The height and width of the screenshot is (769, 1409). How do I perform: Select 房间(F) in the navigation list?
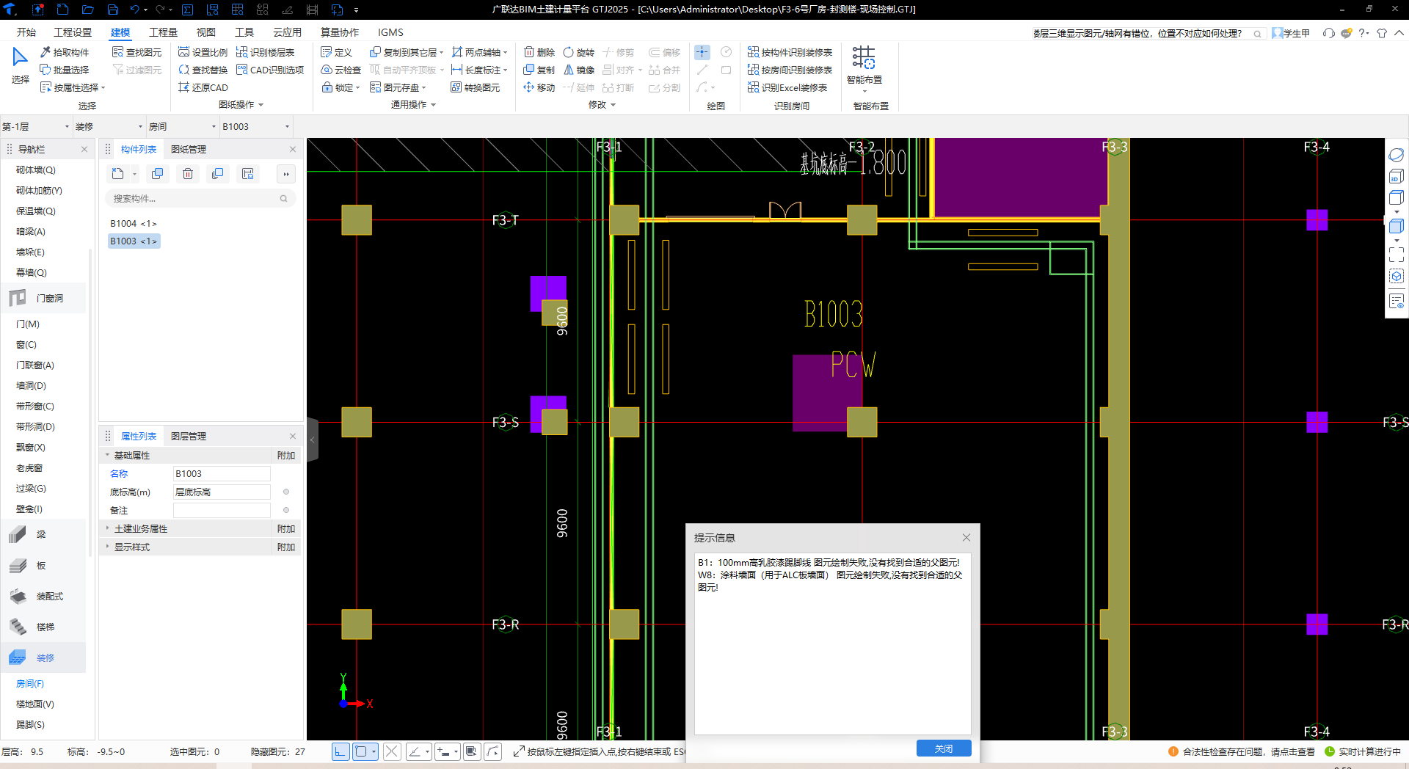pyautogui.click(x=30, y=683)
